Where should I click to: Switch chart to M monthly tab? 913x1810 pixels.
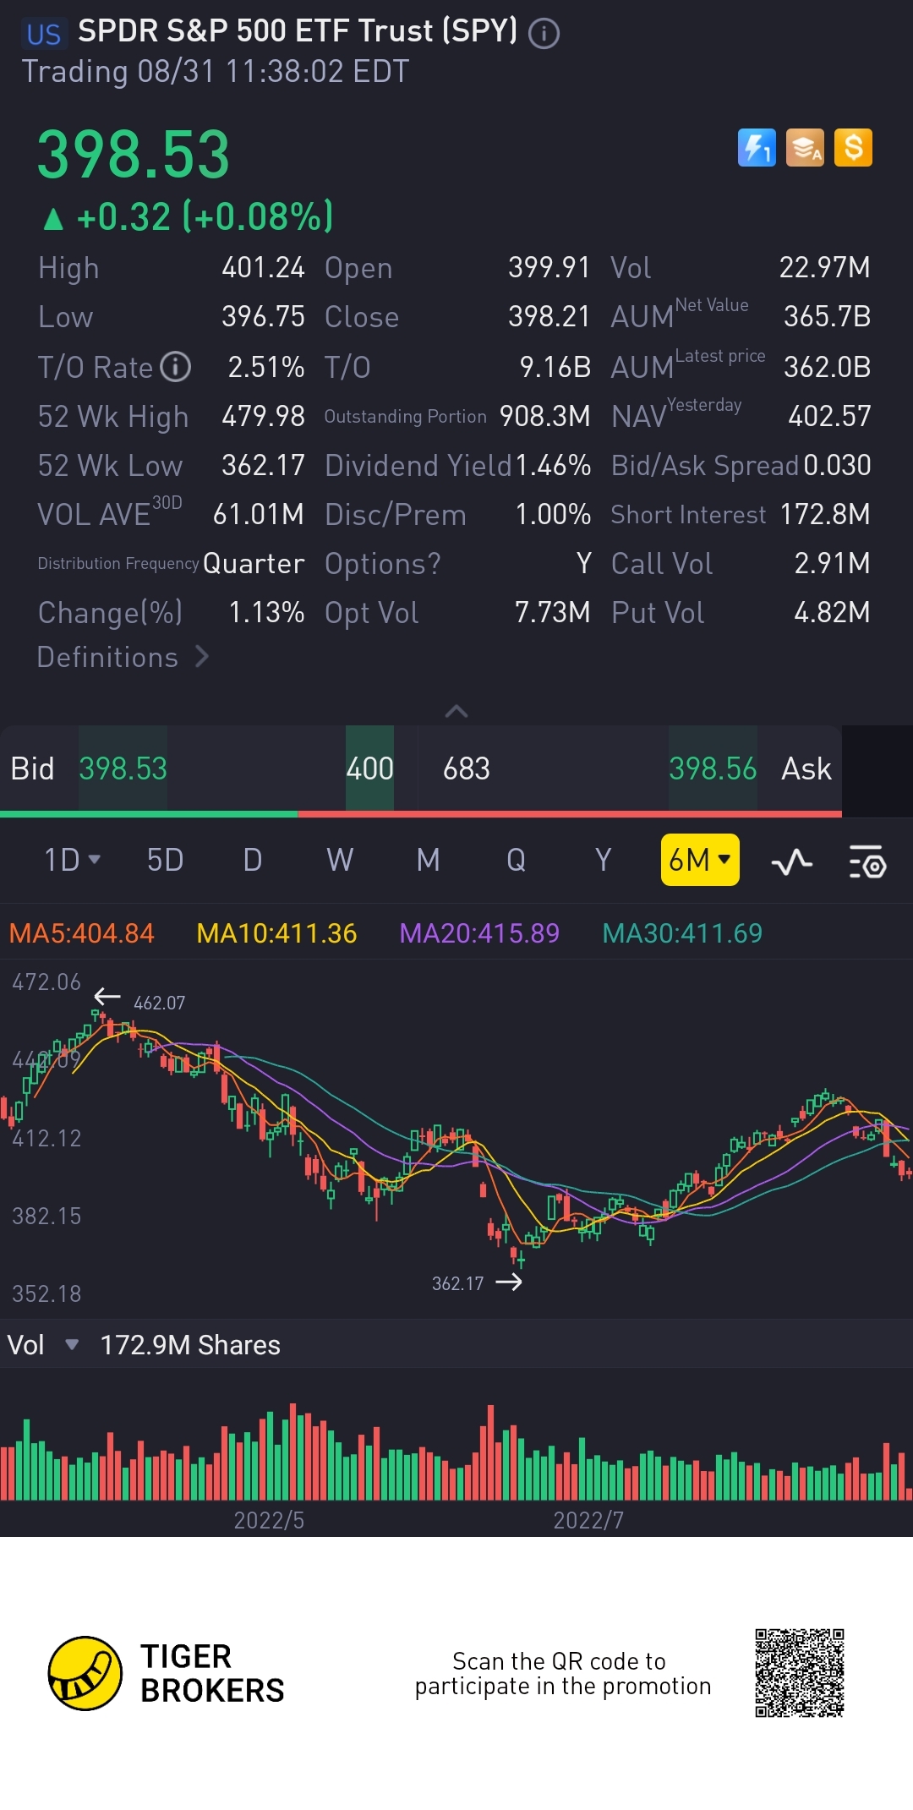point(428,860)
